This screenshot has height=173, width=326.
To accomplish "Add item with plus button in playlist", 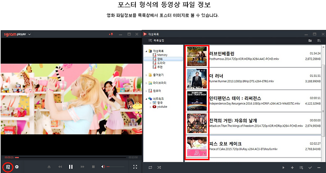I will (292, 168).
